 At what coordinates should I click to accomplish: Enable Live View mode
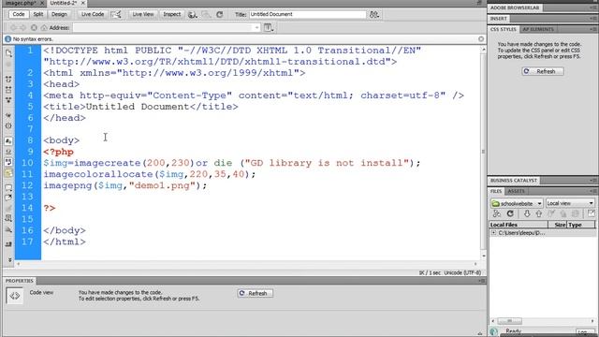pyautogui.click(x=143, y=14)
